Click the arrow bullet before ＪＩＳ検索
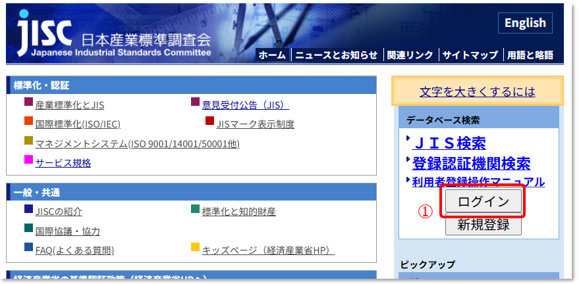This screenshot has height=284, width=579. [x=408, y=139]
